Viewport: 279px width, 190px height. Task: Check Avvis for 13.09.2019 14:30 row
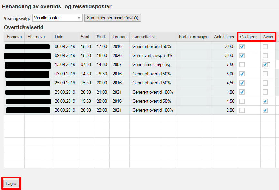(x=265, y=74)
